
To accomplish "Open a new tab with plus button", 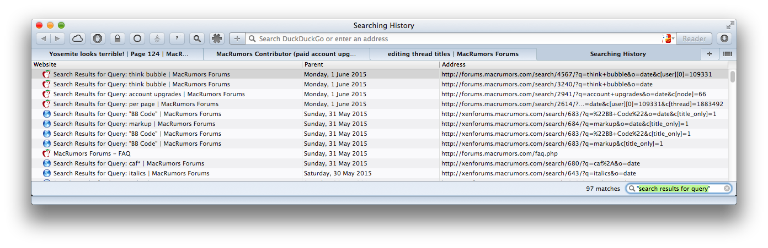I will point(710,54).
